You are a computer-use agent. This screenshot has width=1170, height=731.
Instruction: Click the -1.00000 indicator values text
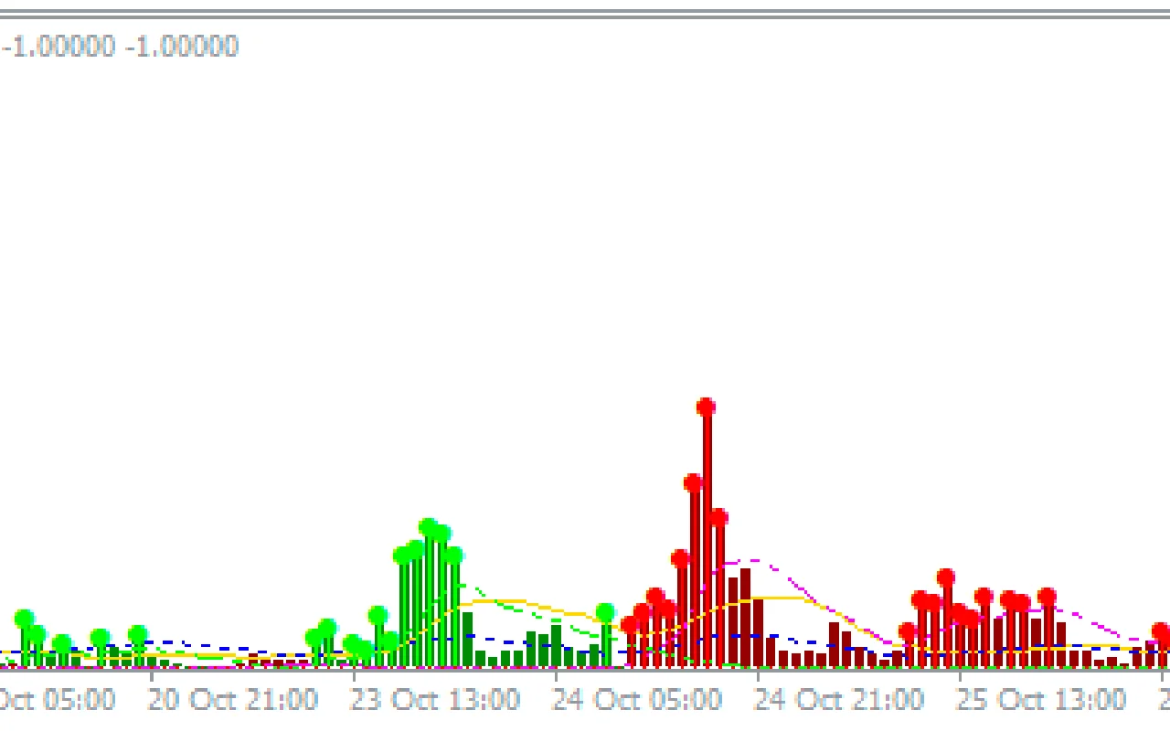pos(120,47)
